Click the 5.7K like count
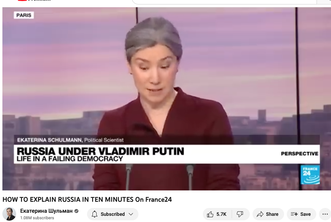The height and width of the screenshot is (222, 331). 221,214
